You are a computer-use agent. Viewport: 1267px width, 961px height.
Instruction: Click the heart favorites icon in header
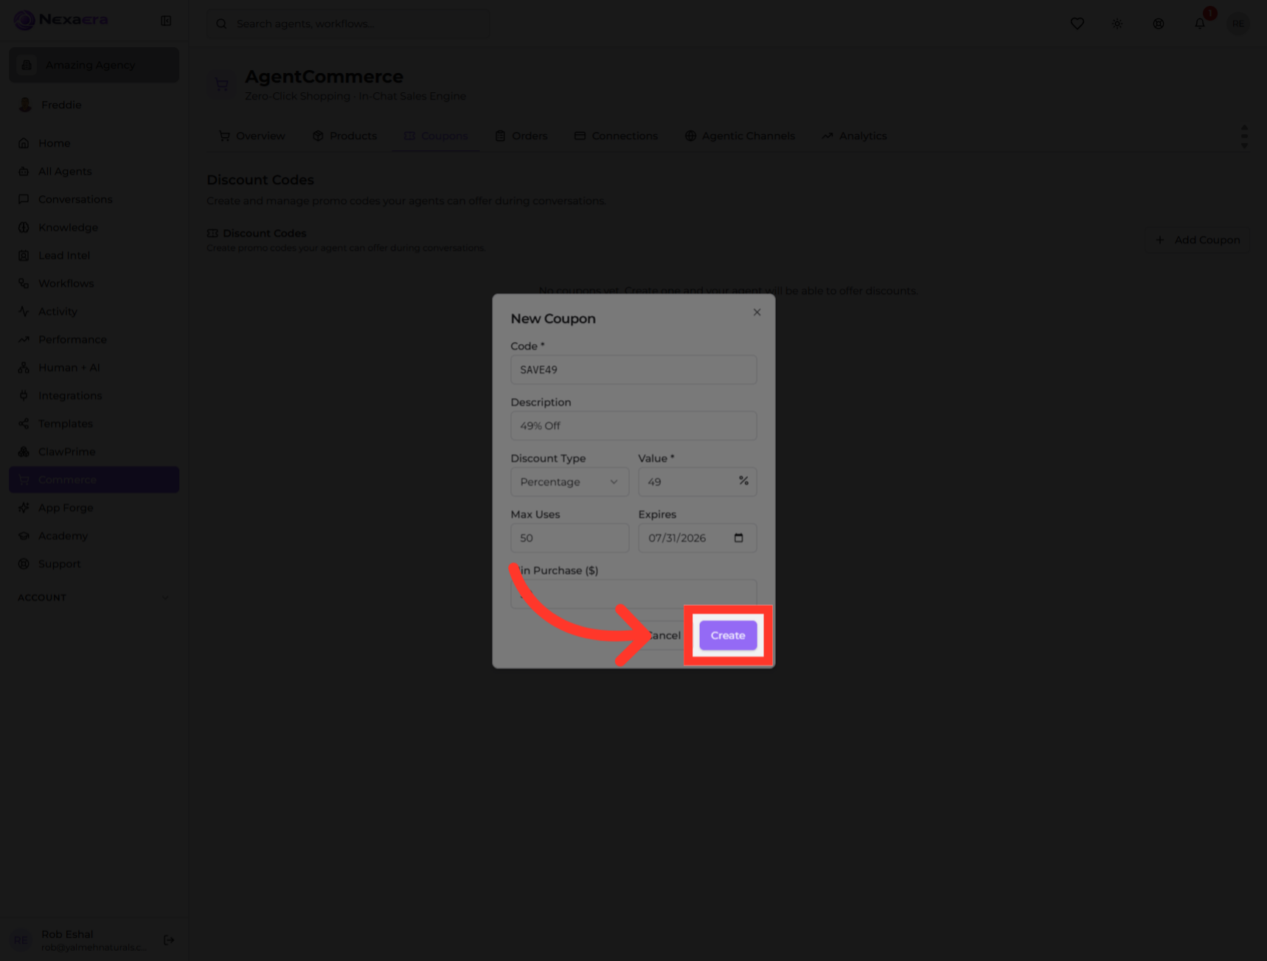point(1077,24)
